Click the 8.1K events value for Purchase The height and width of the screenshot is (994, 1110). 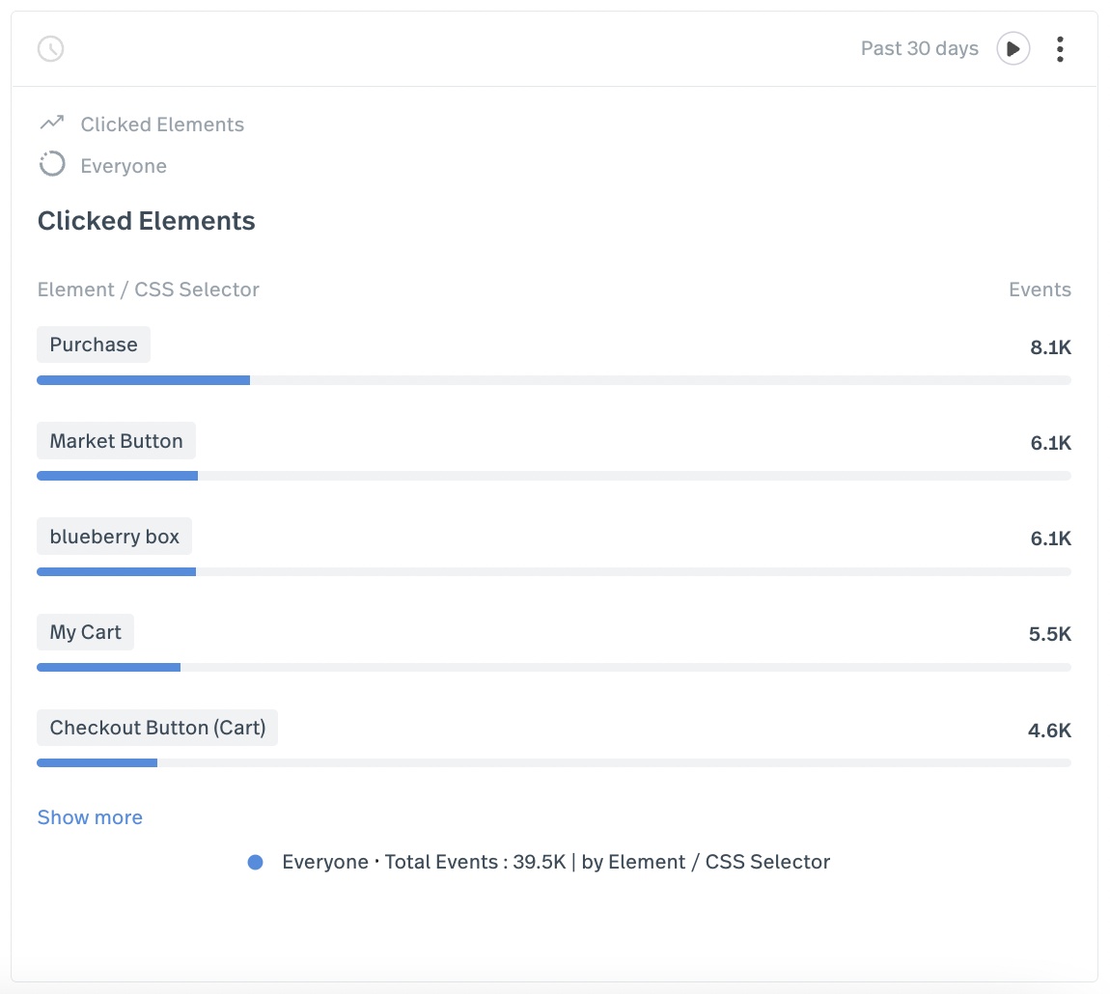[1050, 348]
